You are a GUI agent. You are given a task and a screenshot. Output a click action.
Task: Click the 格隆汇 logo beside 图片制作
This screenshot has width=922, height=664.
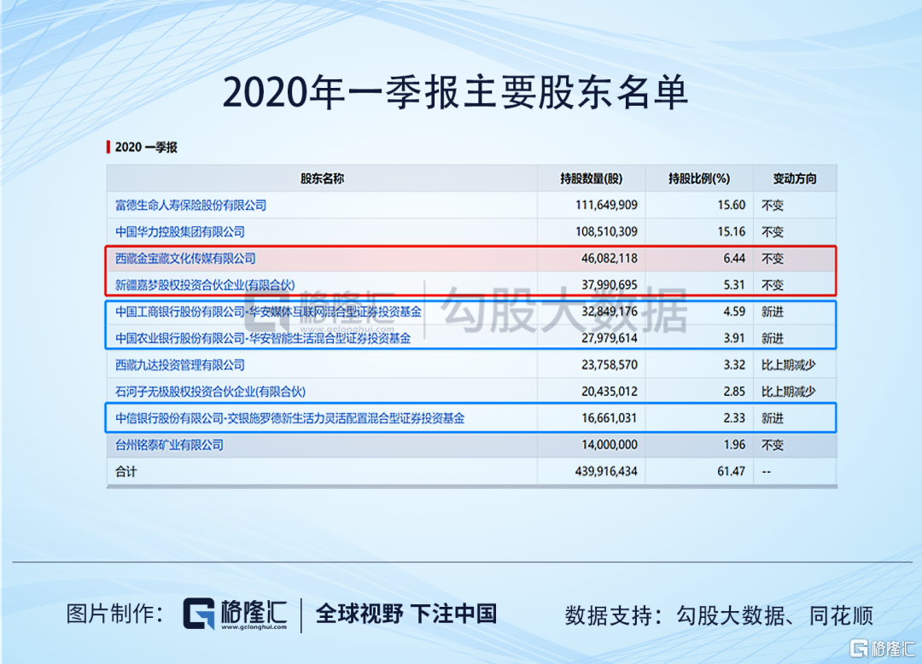pos(236,614)
